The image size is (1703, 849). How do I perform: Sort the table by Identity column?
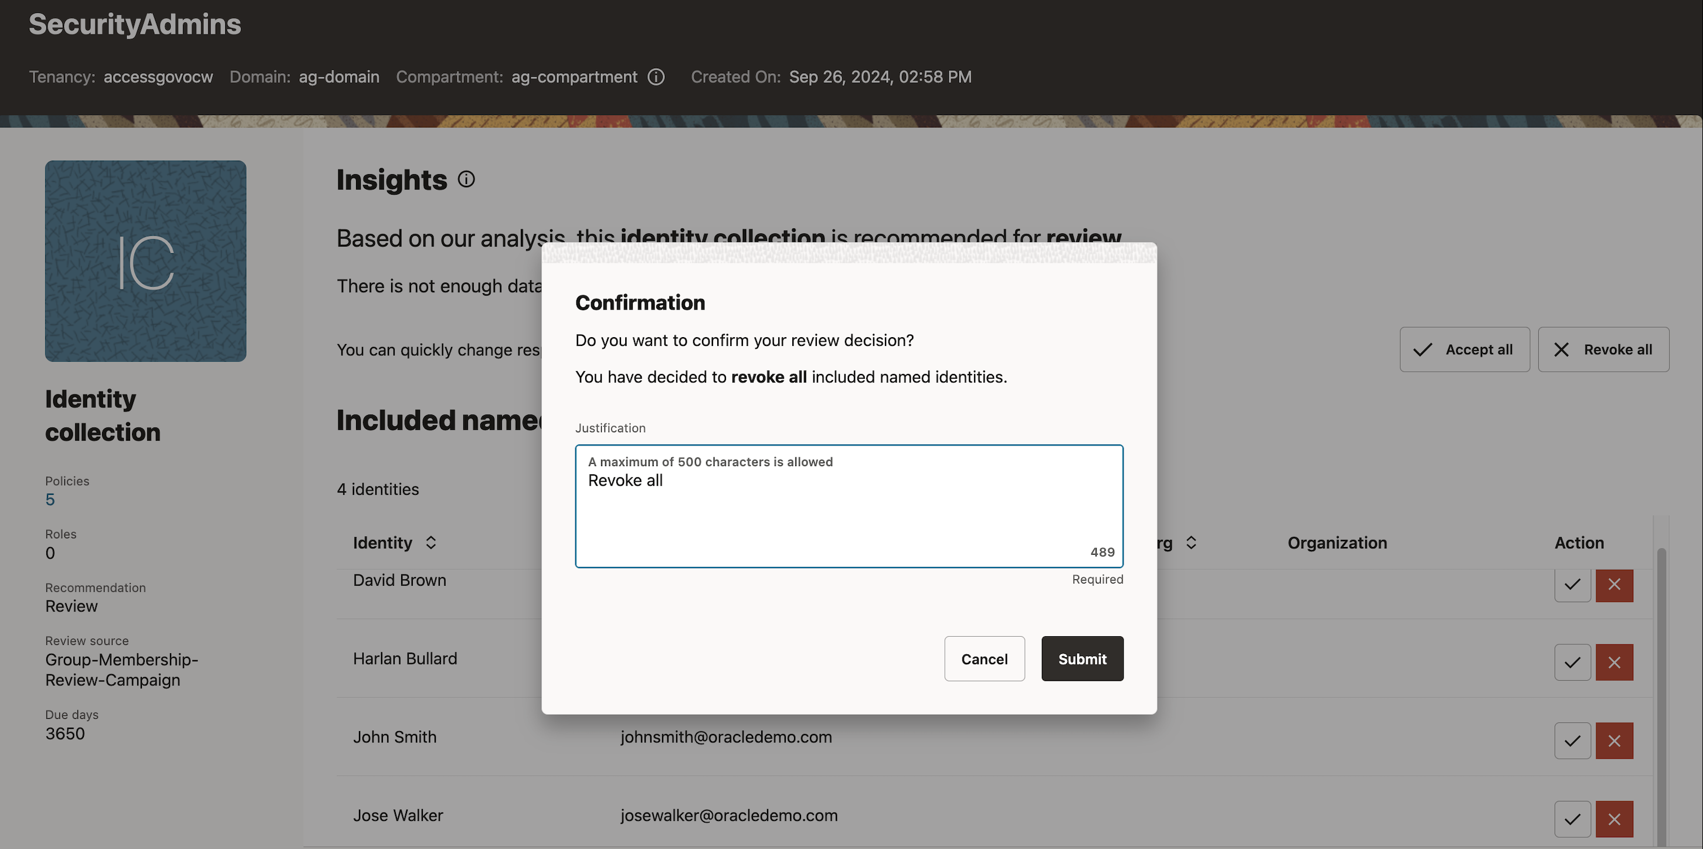click(x=430, y=542)
